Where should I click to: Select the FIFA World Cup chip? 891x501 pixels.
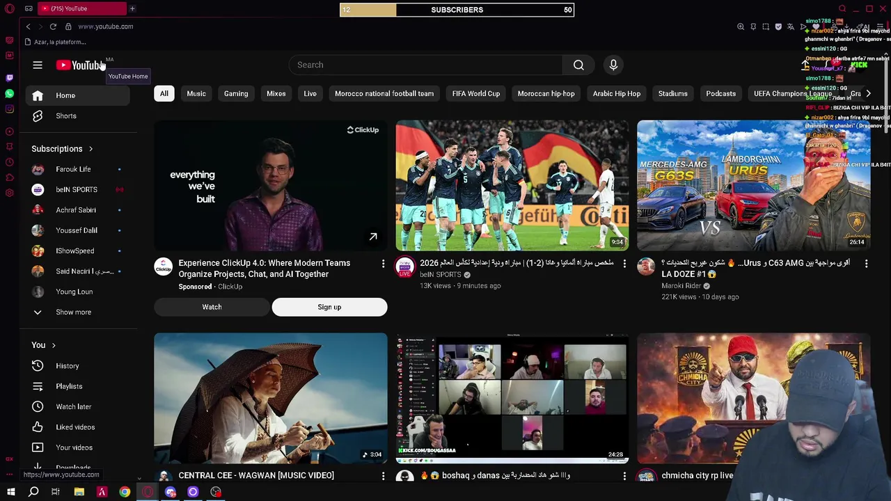[476, 93]
